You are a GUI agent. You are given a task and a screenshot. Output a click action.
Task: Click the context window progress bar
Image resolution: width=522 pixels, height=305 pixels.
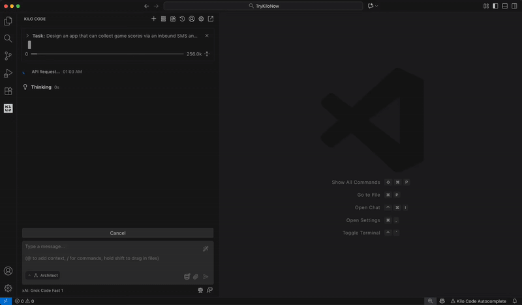coord(107,54)
